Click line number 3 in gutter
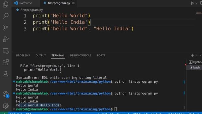 click(25, 29)
